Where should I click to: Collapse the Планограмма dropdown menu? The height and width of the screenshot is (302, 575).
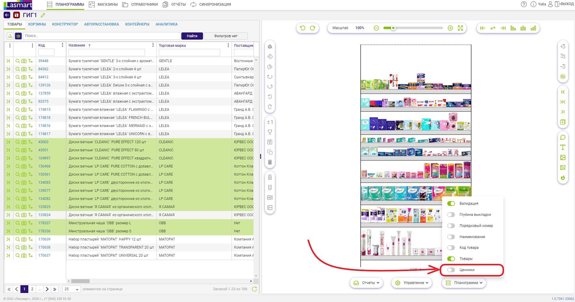pyautogui.click(x=464, y=283)
